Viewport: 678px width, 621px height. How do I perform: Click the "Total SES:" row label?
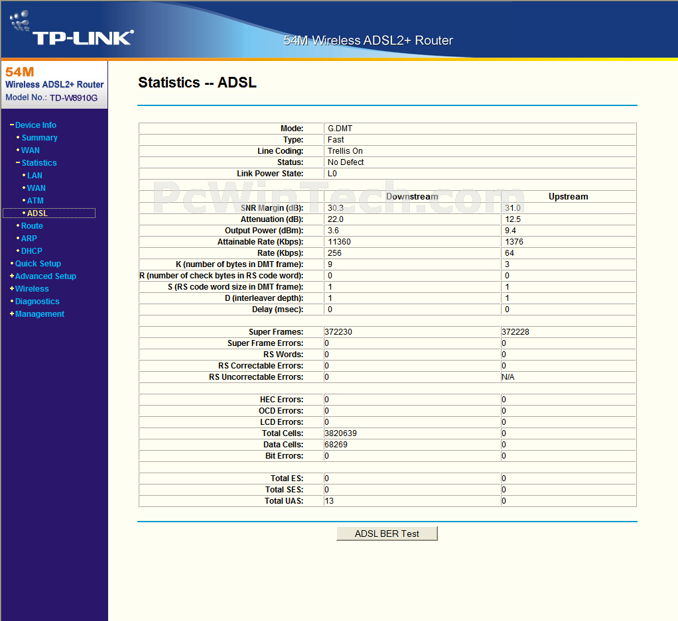pyautogui.click(x=285, y=489)
